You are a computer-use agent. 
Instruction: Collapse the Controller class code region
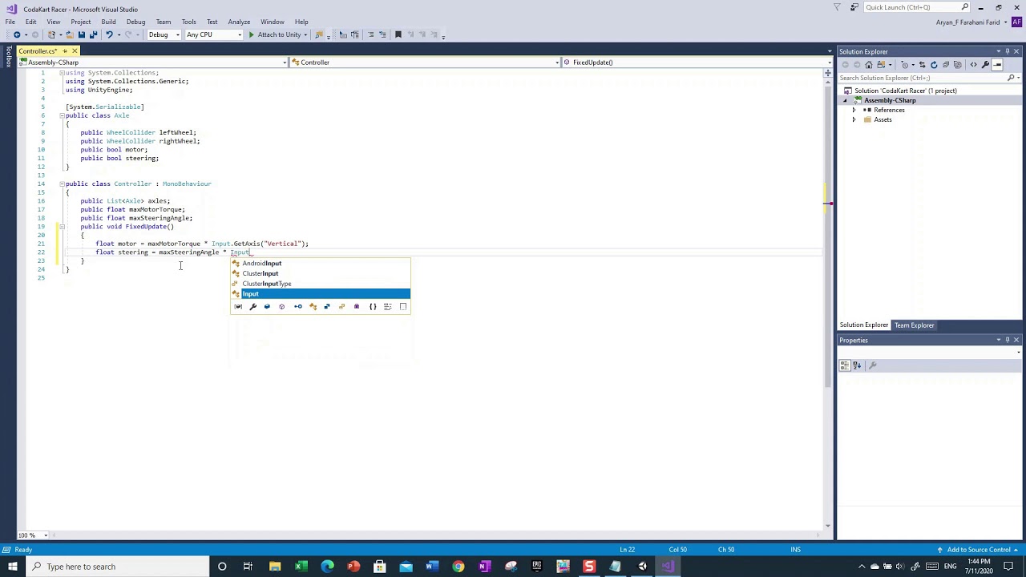[x=62, y=184]
